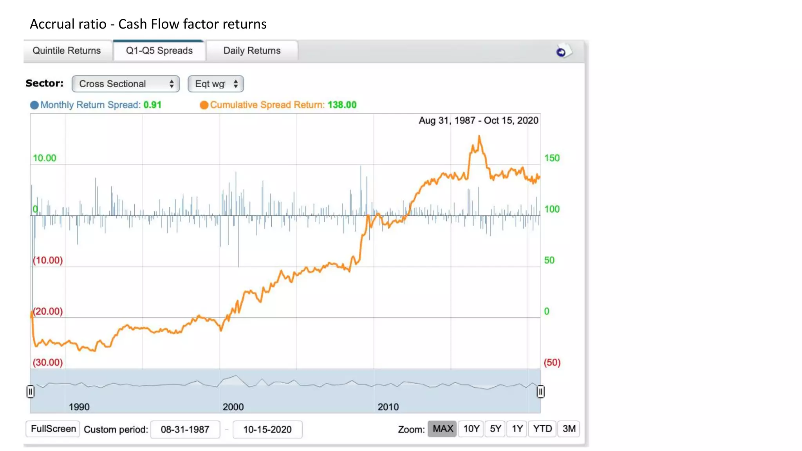Click the custom period start date field
Image resolution: width=802 pixels, height=451 pixels.
pyautogui.click(x=185, y=429)
